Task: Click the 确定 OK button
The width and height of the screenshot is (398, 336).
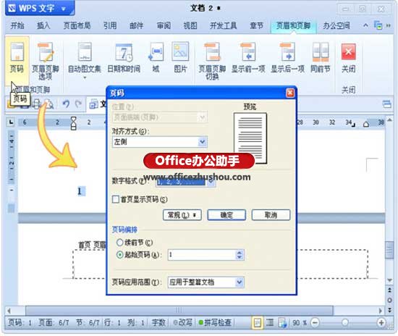Action: pyautogui.click(x=226, y=215)
